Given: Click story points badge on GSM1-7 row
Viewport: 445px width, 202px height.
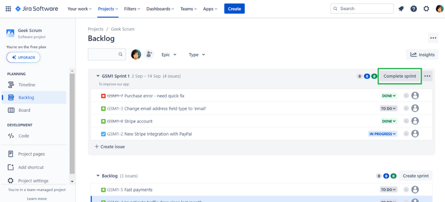Looking at the screenshot, I should click(406, 96).
